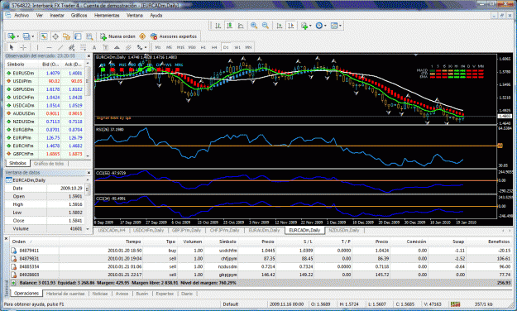Click the zoom out magnifier icon

pos(266,26)
